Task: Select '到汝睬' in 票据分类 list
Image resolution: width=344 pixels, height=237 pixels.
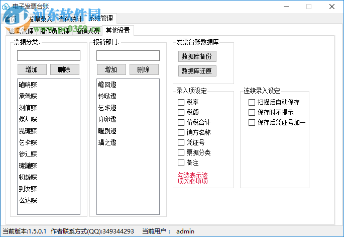Action: [x=49, y=189]
